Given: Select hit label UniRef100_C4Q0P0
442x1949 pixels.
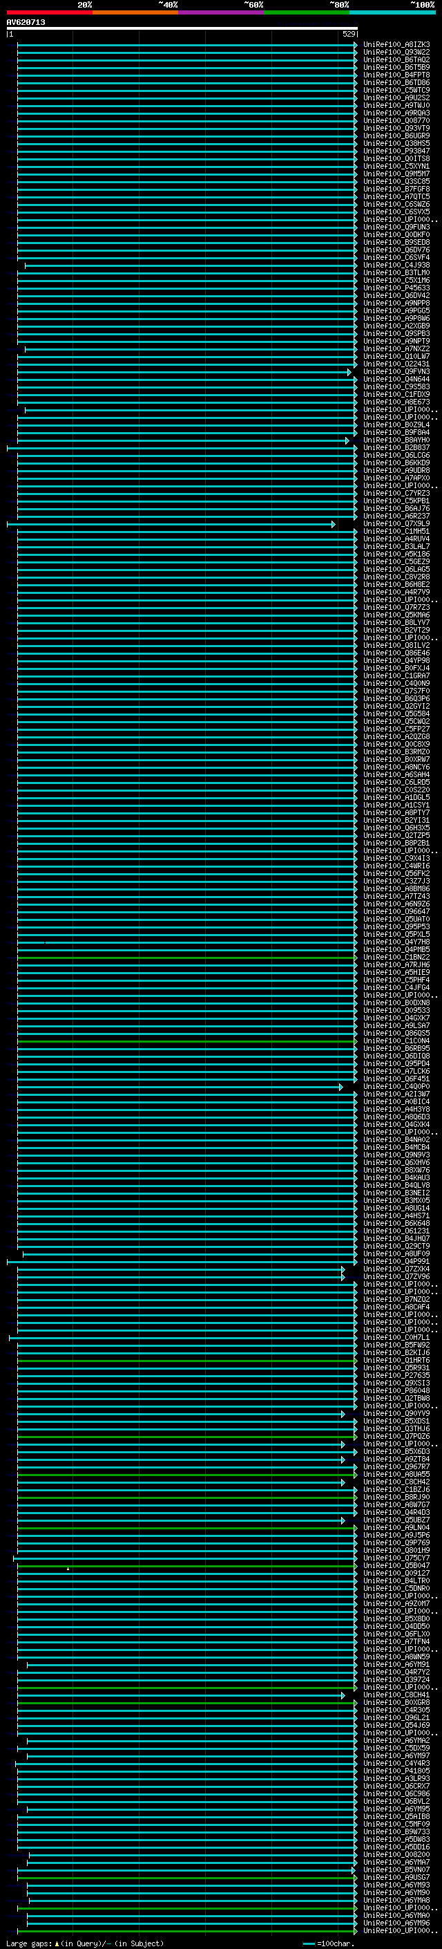Looking at the screenshot, I should [396, 1088].
